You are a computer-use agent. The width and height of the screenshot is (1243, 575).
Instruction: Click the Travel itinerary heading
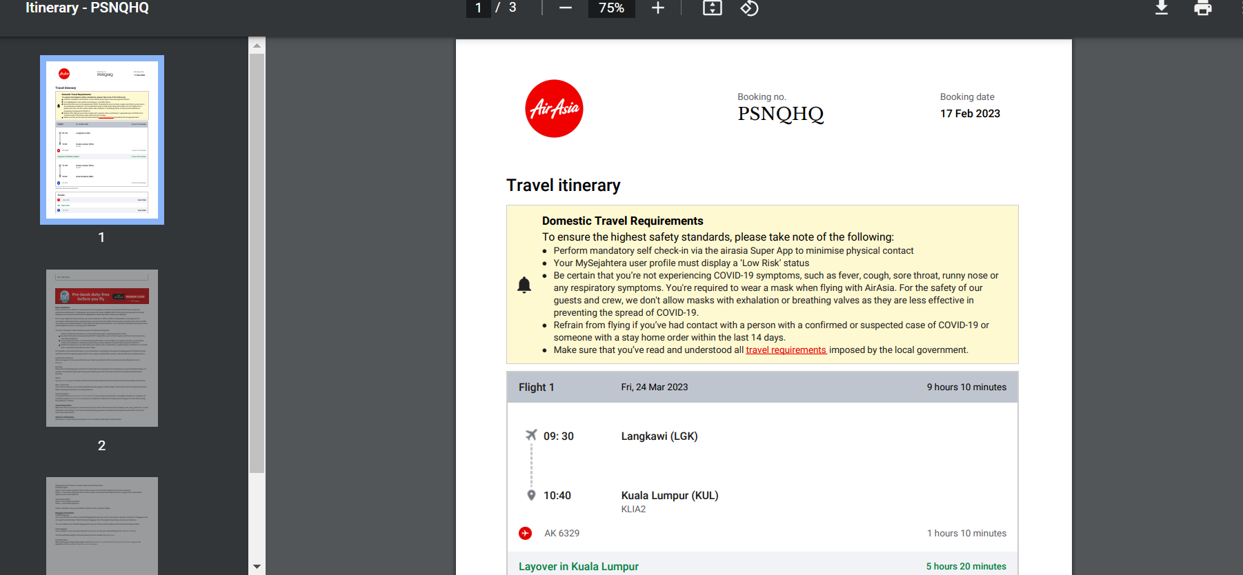[x=564, y=185]
